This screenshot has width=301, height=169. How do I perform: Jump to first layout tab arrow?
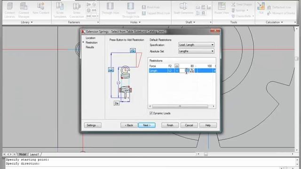4,154
